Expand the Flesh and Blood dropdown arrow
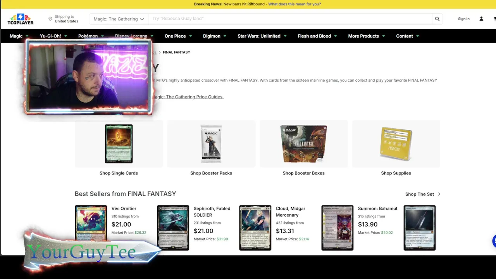 click(x=335, y=36)
